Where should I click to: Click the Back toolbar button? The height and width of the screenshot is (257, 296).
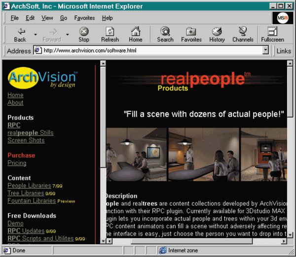pos(20,35)
